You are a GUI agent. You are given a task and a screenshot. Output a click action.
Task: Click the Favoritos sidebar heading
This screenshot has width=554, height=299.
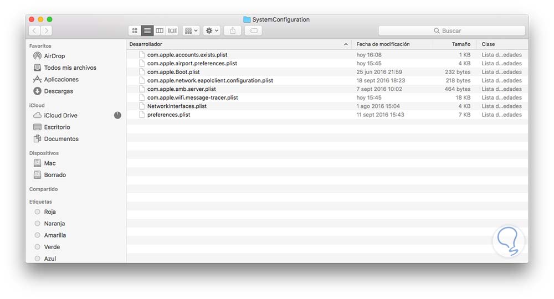(40, 46)
